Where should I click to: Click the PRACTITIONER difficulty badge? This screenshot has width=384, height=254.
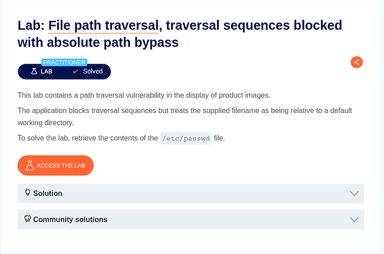(x=64, y=63)
